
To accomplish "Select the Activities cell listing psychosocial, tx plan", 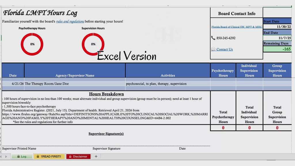I will click(168, 84).
